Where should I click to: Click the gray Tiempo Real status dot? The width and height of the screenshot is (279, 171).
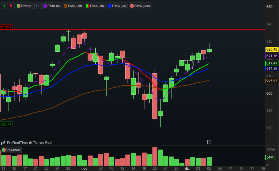[x=30, y=142]
